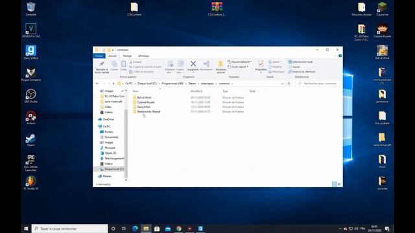This screenshot has width=415, height=233.
Task: Click steamapps in the address path
Action: [x=207, y=83]
